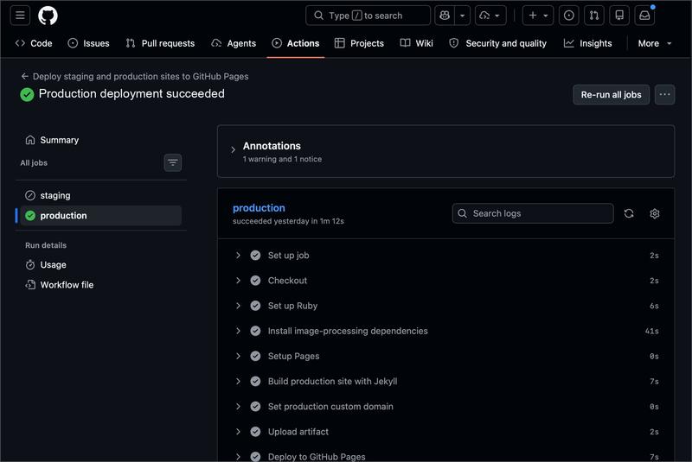This screenshot has width=692, height=462.
Task: Open the run options ellipsis menu
Action: (x=664, y=95)
